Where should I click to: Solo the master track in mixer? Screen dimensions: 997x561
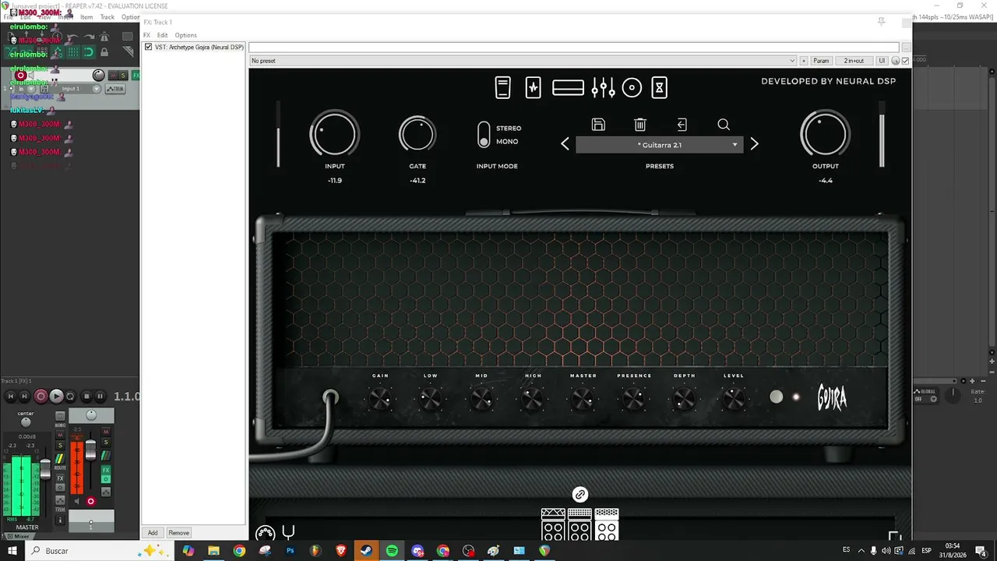click(x=60, y=446)
